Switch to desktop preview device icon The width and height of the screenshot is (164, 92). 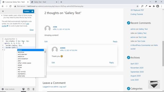coord(23,89)
